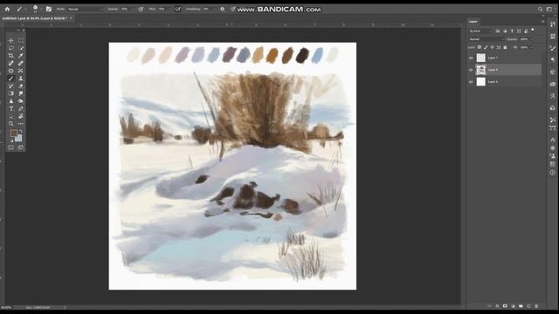Open the Edit Toolbar three-dots button

pos(21,124)
